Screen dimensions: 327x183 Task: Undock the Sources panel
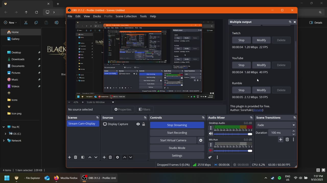click(x=145, y=118)
